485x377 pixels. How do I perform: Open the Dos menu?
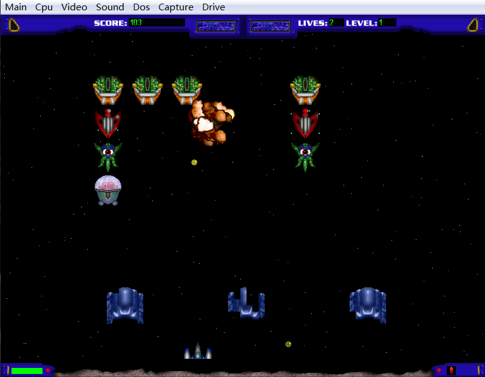[x=141, y=7]
